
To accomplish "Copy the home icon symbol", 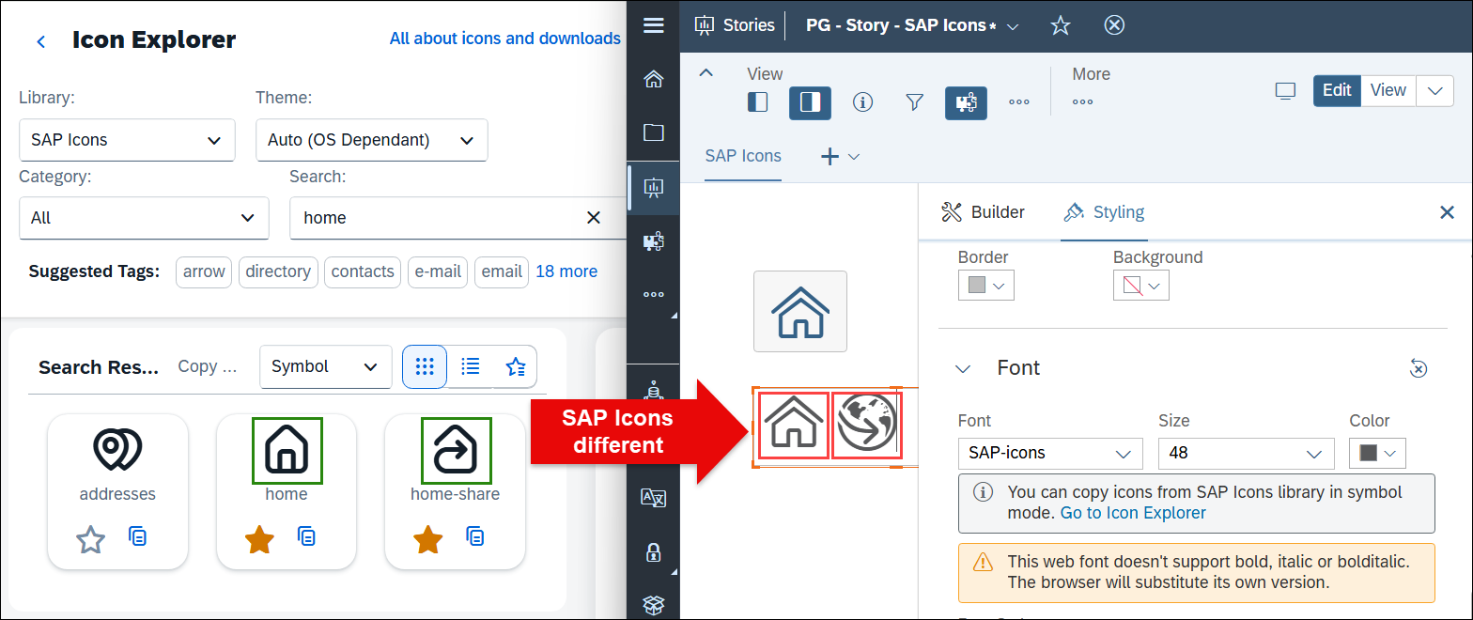I will click(x=306, y=536).
